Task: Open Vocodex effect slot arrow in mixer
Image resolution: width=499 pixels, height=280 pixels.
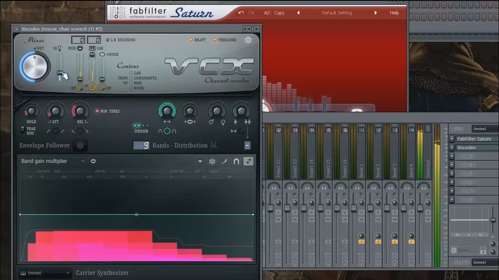Action: pos(452,148)
